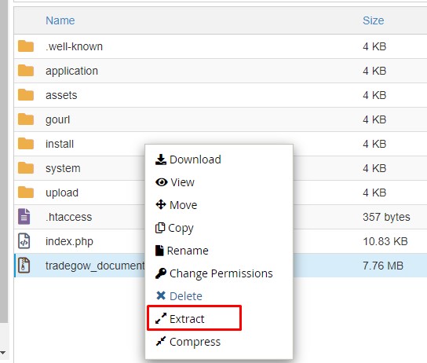Viewport: 427px width, 363px height.
Task: Click the .htaccess file name
Action: point(68,217)
